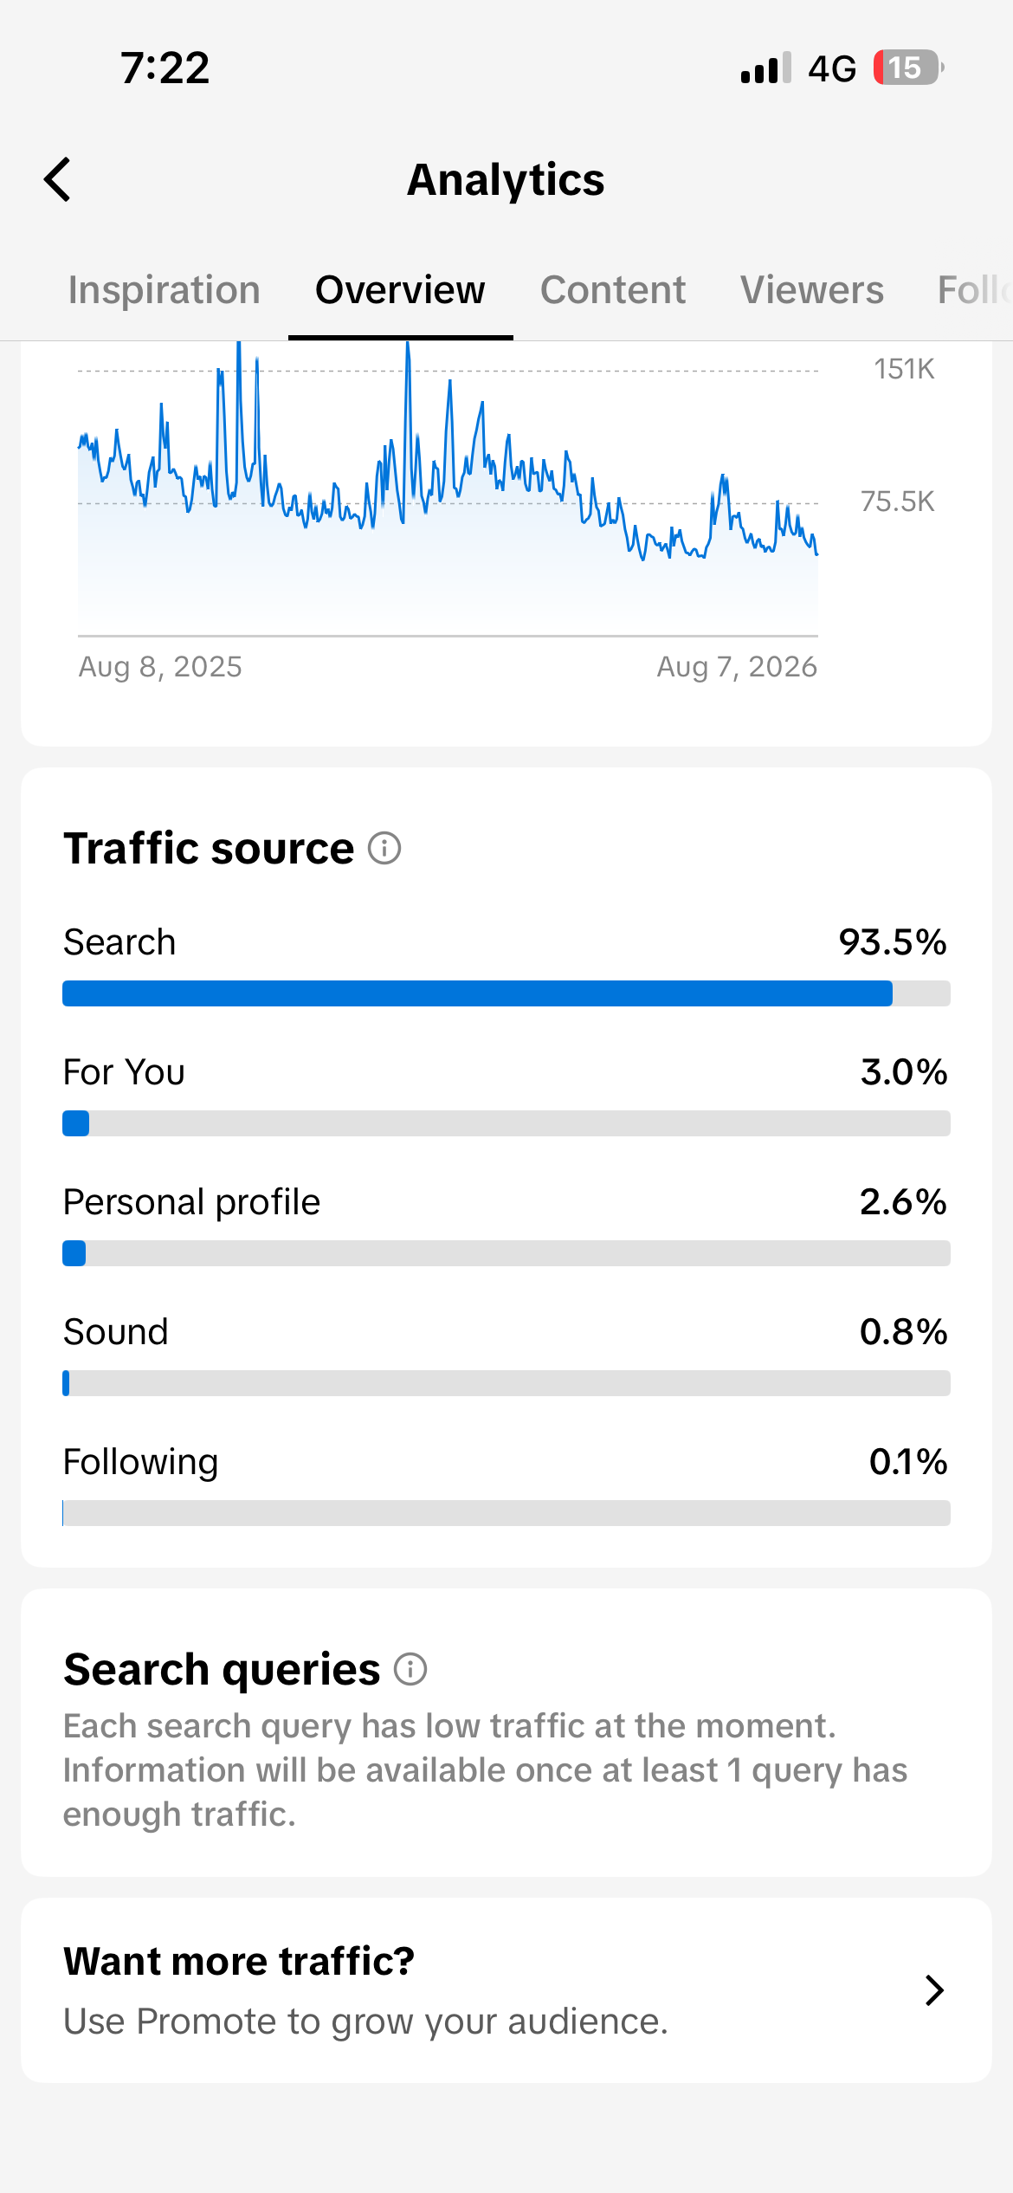
Task: Select the For You traffic bar
Action: [x=506, y=1123]
